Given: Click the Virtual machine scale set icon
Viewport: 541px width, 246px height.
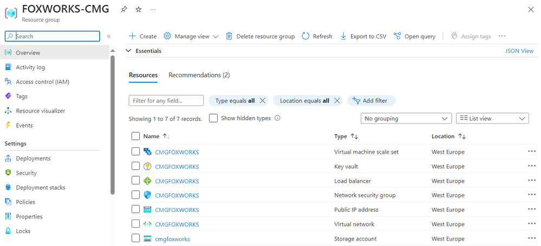Looking at the screenshot, I should [x=147, y=152].
